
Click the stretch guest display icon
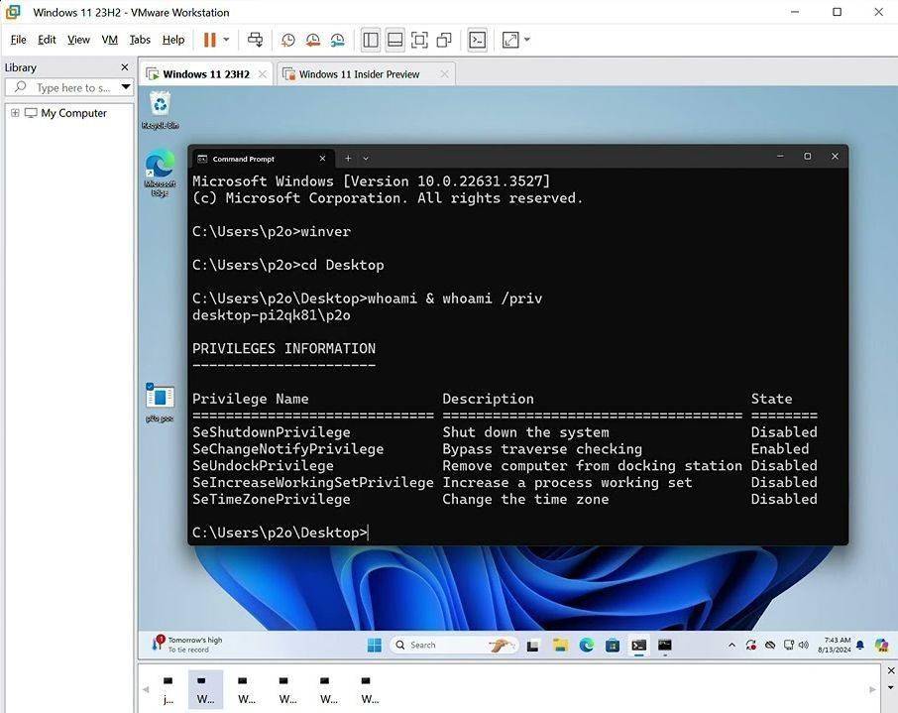point(510,40)
